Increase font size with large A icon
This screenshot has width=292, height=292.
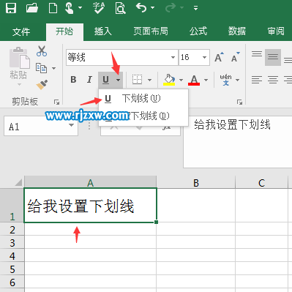[x=219, y=57]
